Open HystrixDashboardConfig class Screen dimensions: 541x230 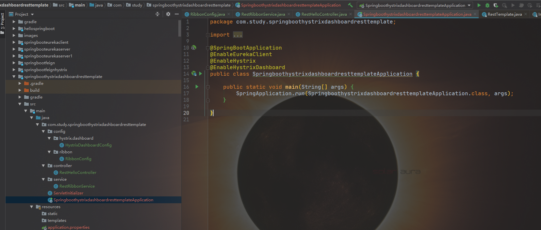coord(88,145)
